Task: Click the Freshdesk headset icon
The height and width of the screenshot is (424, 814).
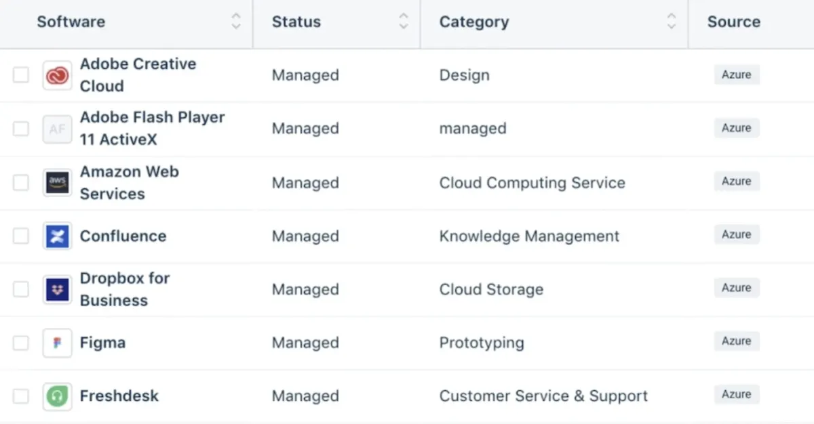Action: pos(57,396)
